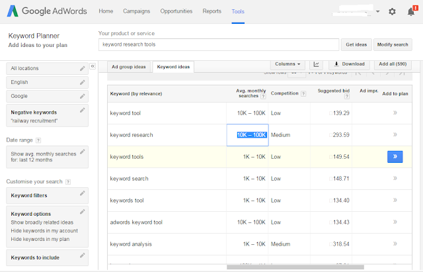Edit Keywords to include with pencil icon
423x272 pixels.
(x=82, y=255)
